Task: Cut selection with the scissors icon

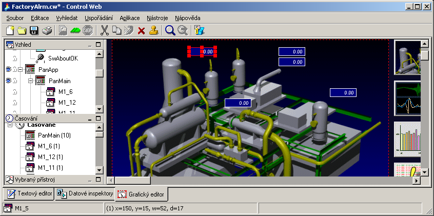Action: (105, 31)
